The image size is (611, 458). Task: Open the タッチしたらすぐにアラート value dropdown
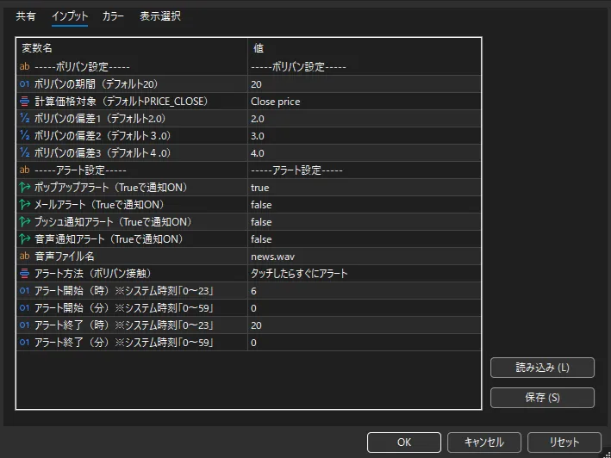[365, 274]
